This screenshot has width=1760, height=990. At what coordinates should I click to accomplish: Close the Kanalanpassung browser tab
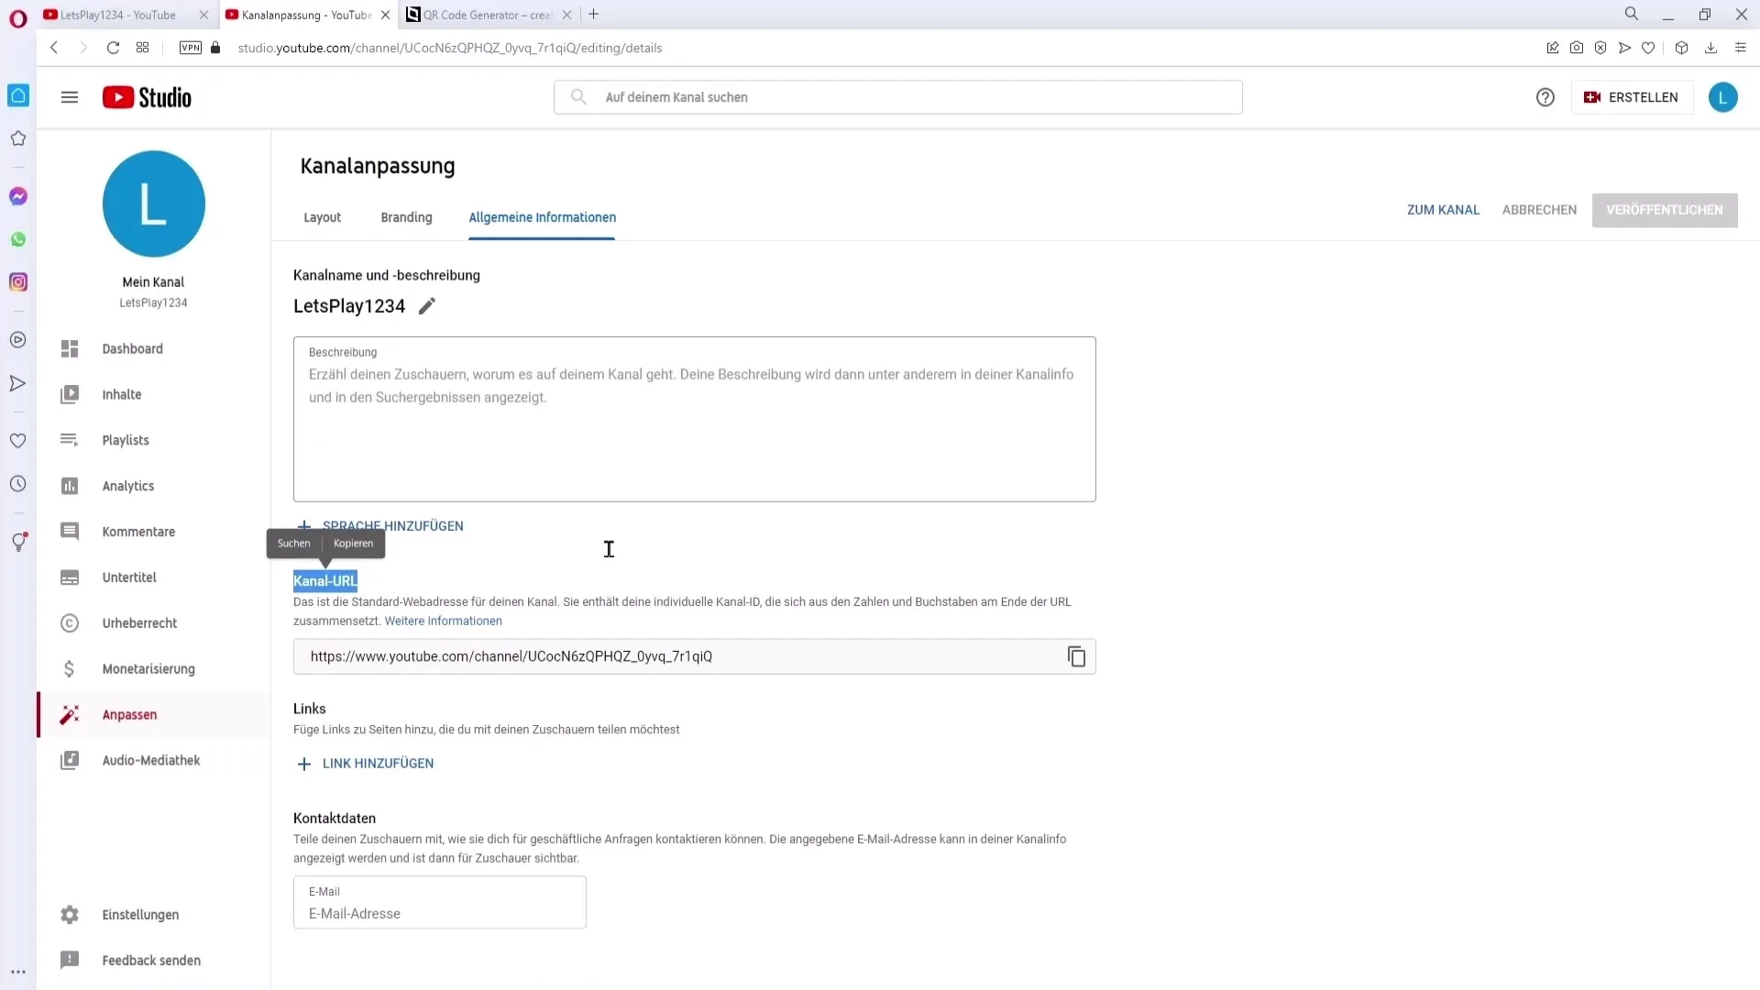386,15
